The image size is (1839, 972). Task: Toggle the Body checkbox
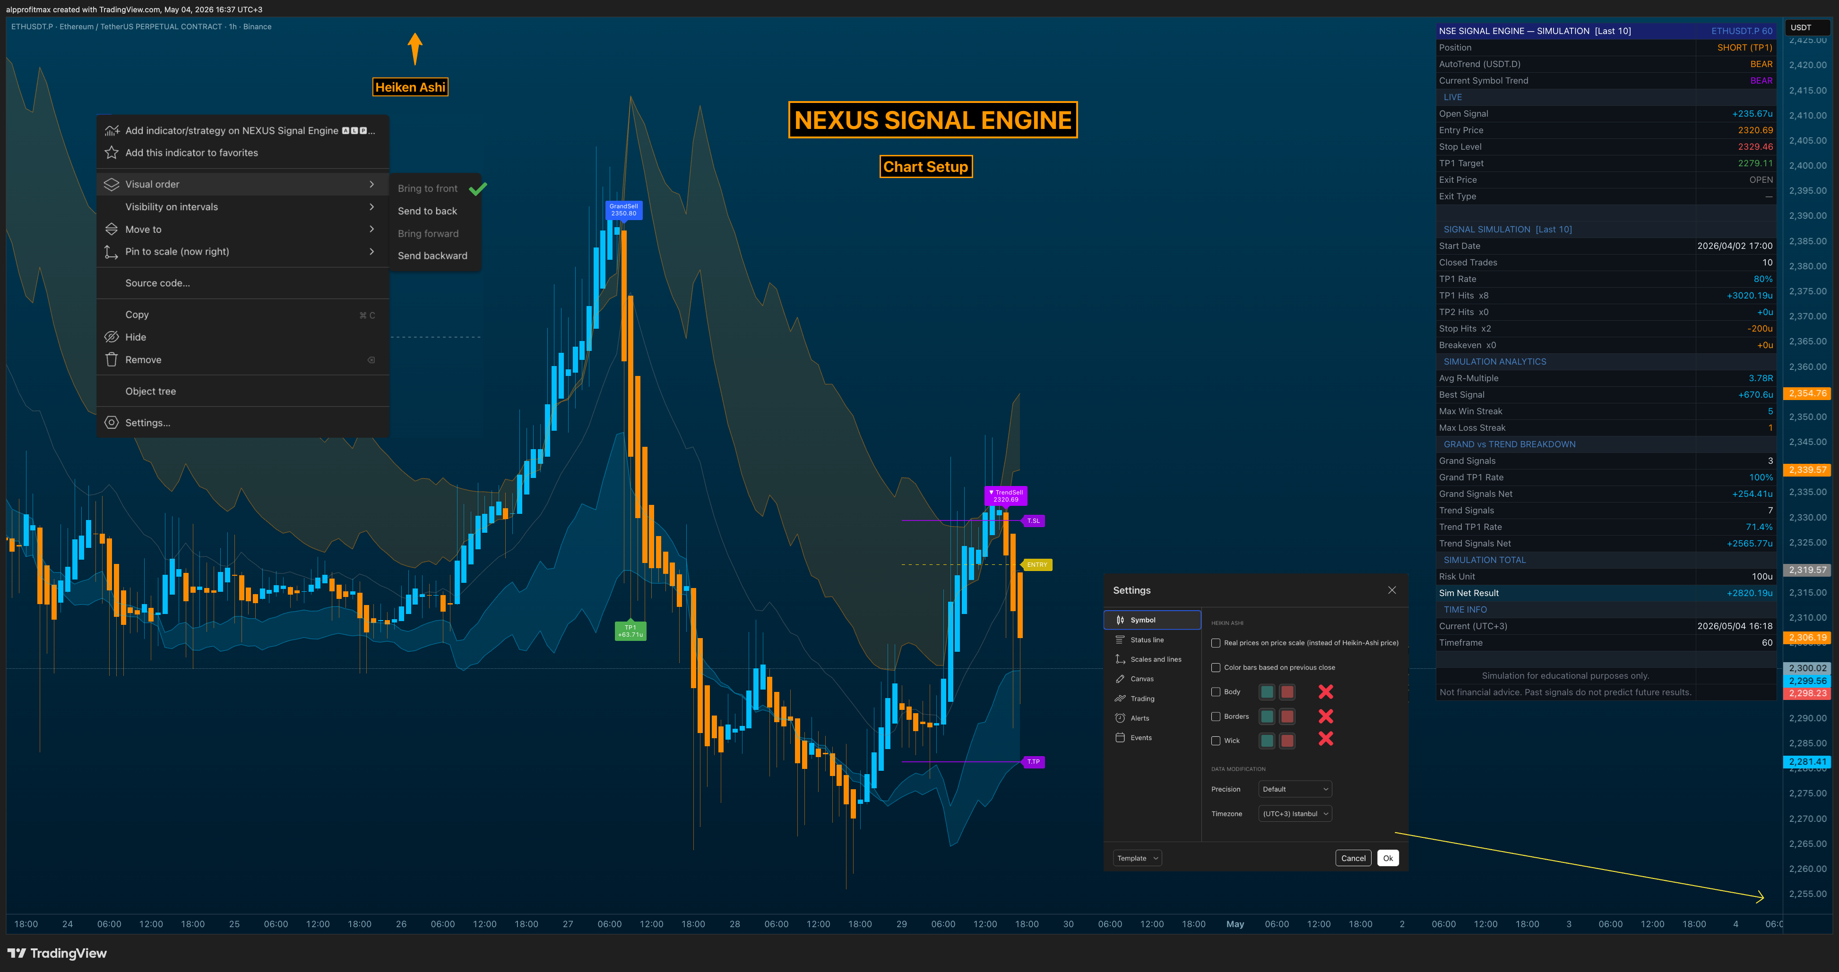pos(1215,691)
